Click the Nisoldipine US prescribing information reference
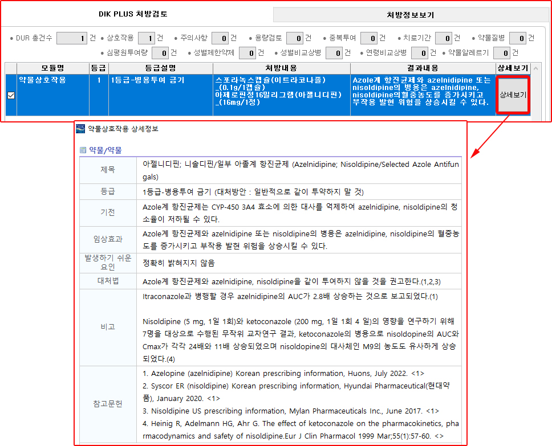Image resolution: width=552 pixels, height=446 pixels. pos(291,411)
